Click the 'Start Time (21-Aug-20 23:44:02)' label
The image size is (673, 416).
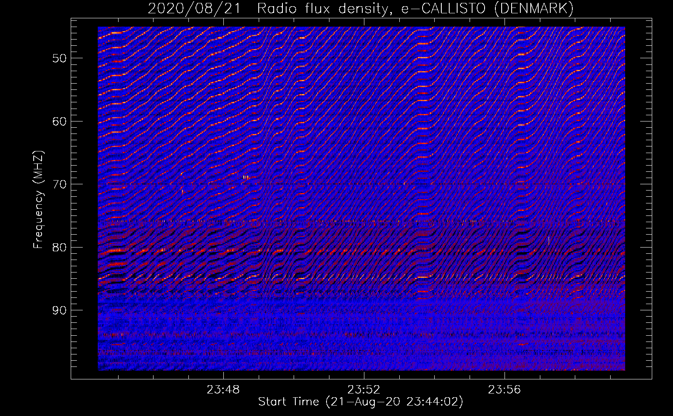tap(361, 402)
